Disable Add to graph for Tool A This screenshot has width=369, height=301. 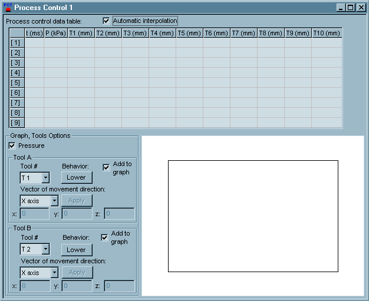[106, 167]
